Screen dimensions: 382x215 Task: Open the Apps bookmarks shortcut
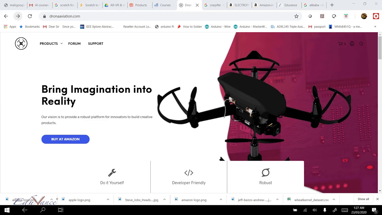tap(10, 27)
